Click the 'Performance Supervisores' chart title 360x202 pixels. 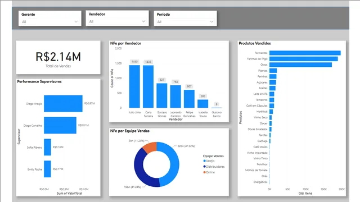coord(39,81)
